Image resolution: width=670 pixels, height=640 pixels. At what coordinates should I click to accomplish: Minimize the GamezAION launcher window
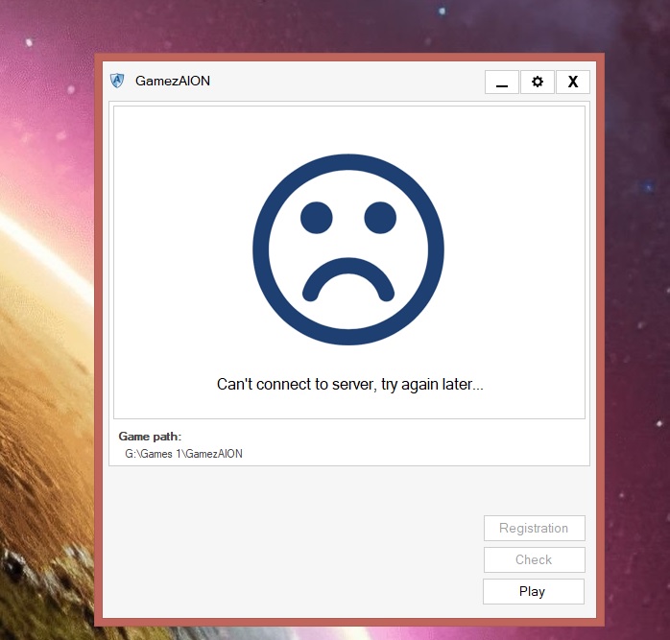click(x=502, y=82)
